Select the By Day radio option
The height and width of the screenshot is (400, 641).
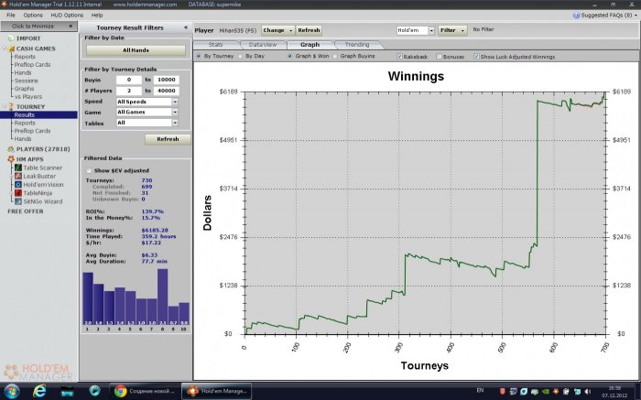[x=240, y=56]
